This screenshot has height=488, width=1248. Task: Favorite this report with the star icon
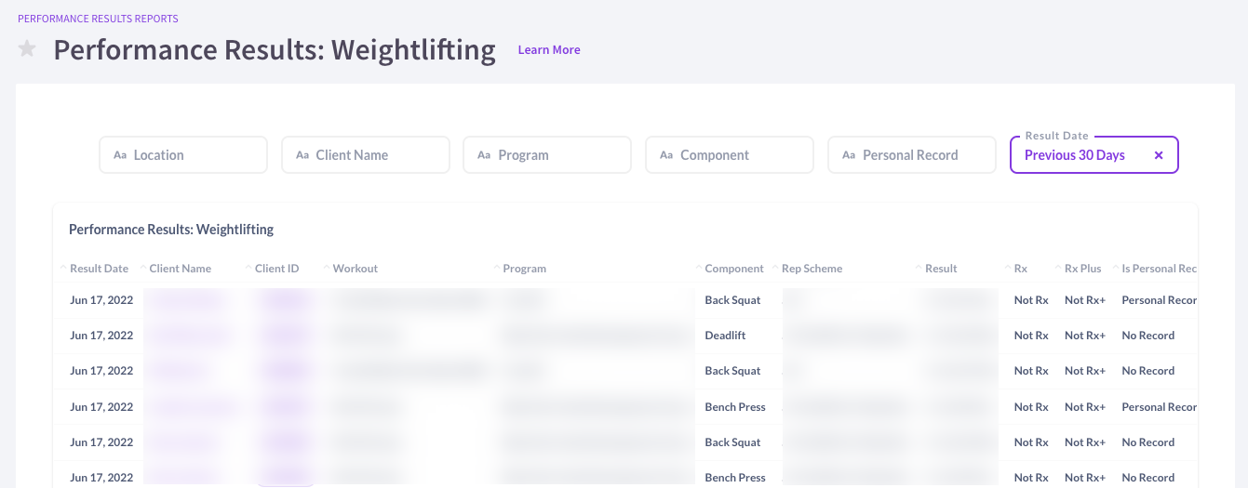[x=27, y=48]
